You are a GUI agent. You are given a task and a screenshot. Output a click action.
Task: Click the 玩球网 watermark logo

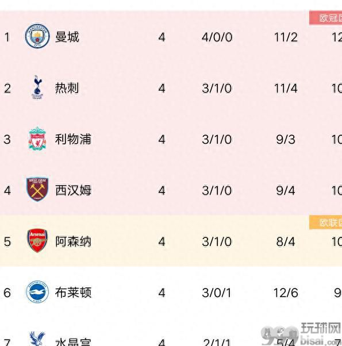pos(301,335)
